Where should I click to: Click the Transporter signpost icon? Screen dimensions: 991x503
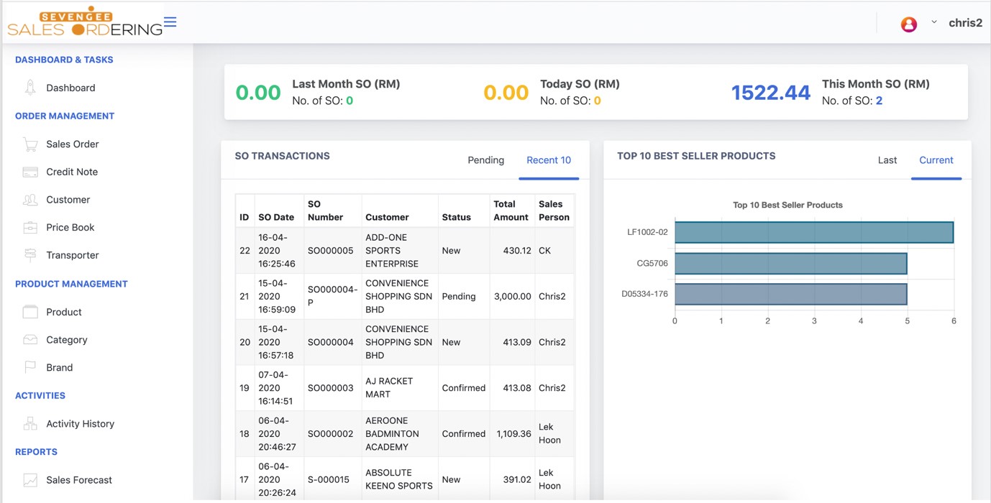[30, 255]
